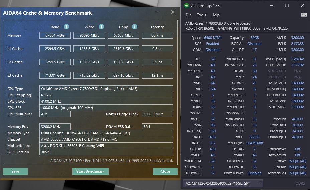Viewport: 310px width, 190px height.
Task: Maximize the ZenTimings window
Action: [x=287, y=6]
